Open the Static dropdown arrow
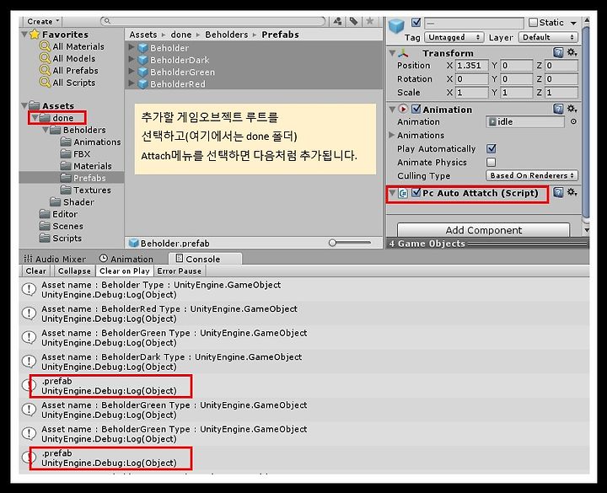Screen dimensions: 607x493 click(573, 23)
